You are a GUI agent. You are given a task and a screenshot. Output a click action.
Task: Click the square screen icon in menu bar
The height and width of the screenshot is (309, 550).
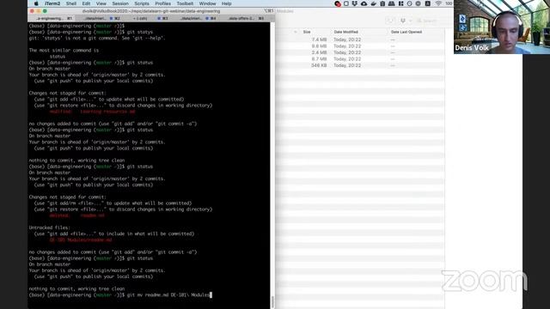click(345, 3)
